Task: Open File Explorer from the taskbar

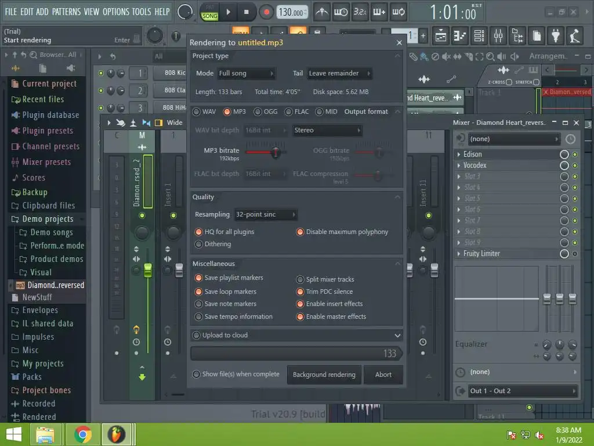Action: [45, 434]
